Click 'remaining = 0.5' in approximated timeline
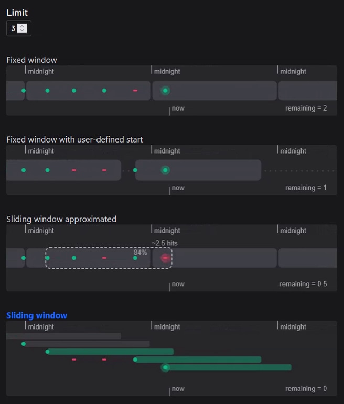Image resolution: width=344 pixels, height=404 pixels. (x=303, y=284)
